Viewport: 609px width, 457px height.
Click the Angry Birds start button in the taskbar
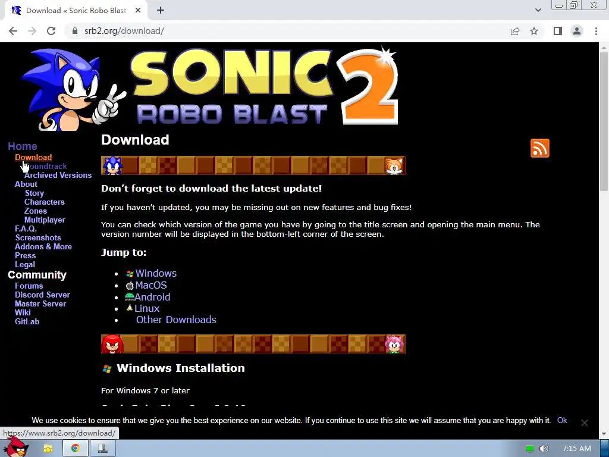(17, 447)
